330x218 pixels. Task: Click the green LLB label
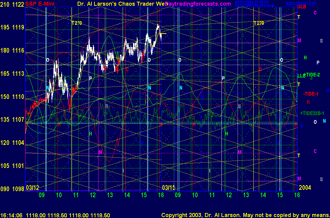coord(301,76)
